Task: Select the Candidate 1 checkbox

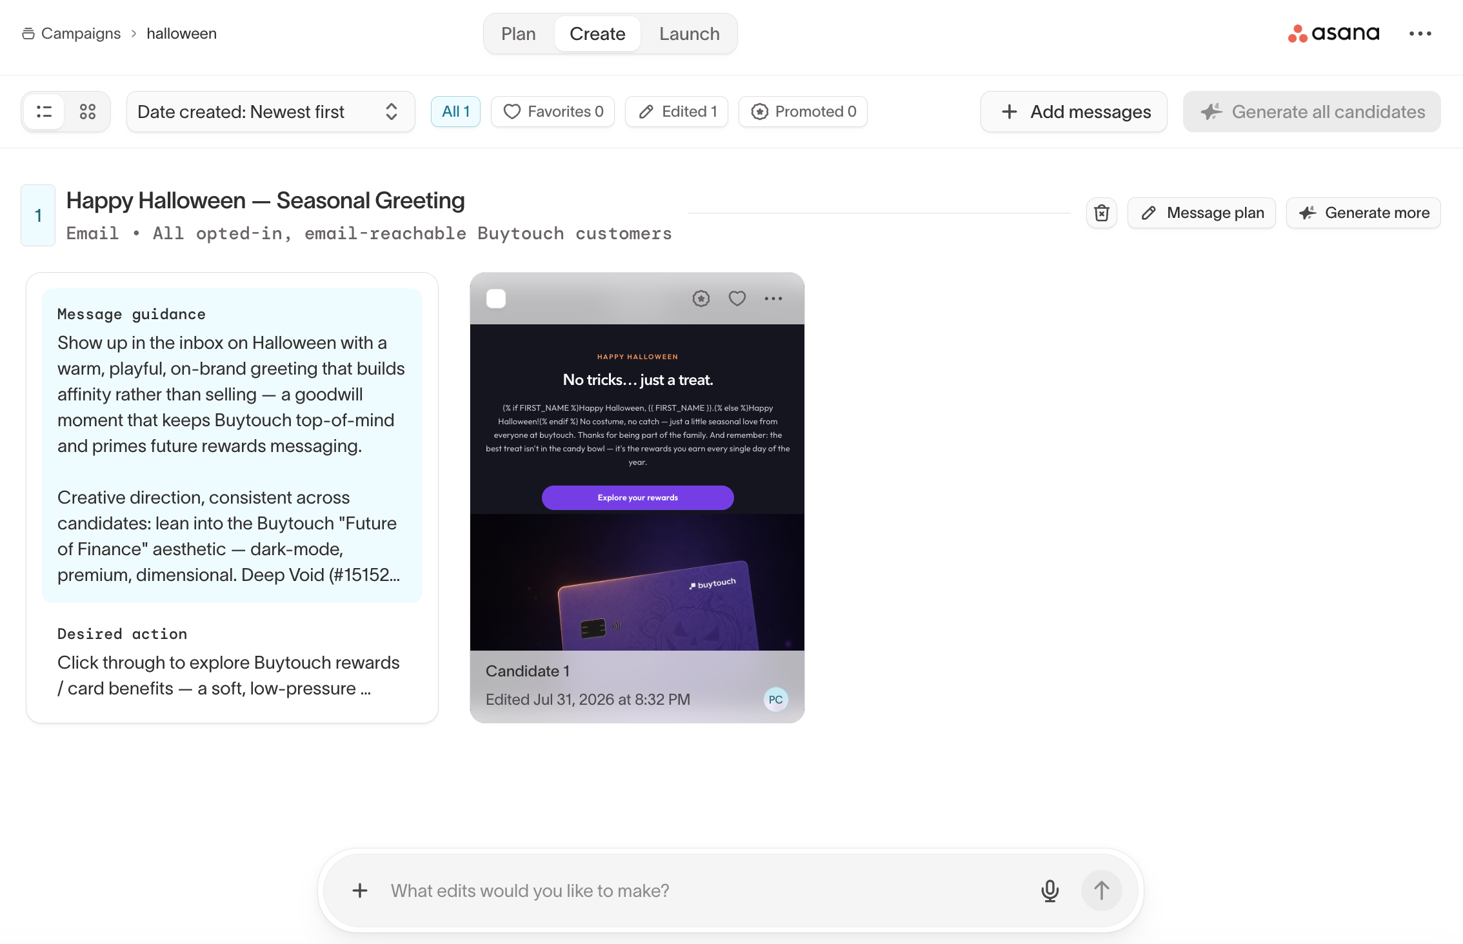Action: [x=496, y=299]
